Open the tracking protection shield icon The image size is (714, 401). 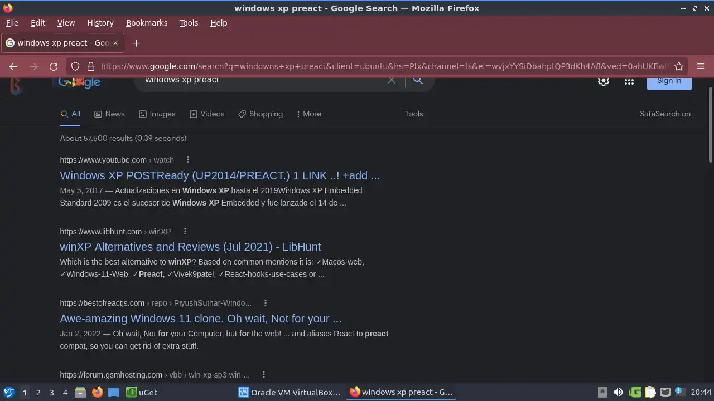coord(75,66)
